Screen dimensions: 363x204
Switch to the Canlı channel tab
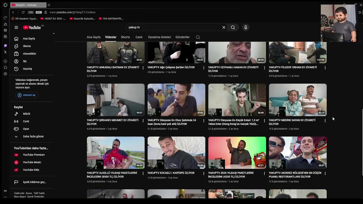tap(139, 37)
